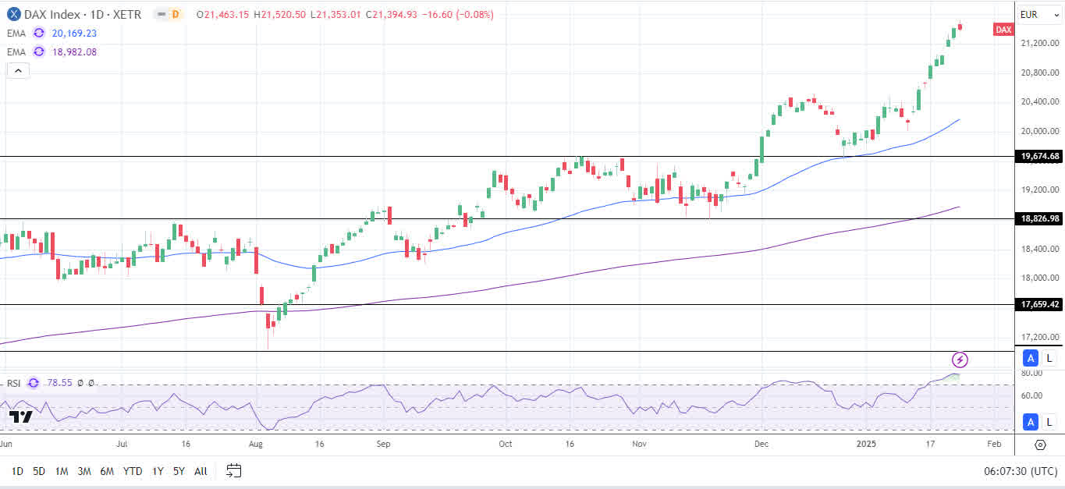
Task: Toggle log scale L on the RSI axis
Action: [1049, 422]
